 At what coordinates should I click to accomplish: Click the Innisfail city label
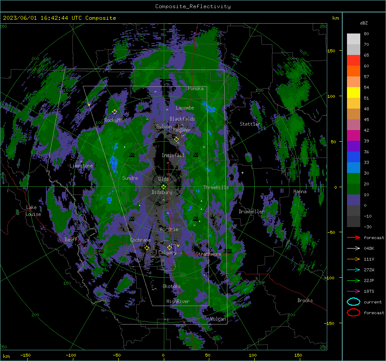pyautogui.click(x=173, y=155)
